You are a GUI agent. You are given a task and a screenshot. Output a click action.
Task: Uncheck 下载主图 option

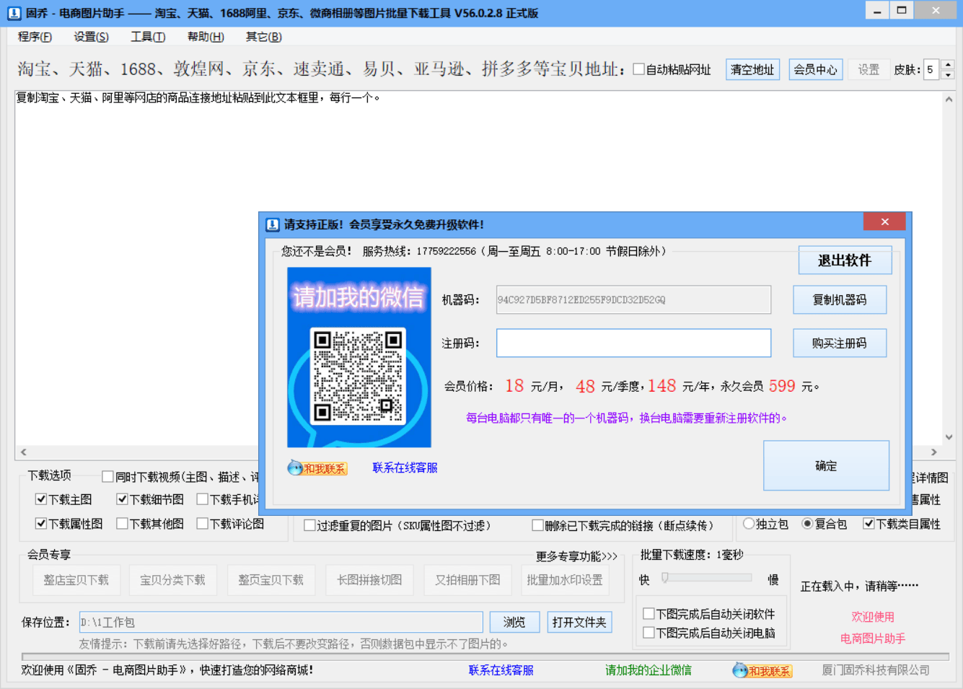pyautogui.click(x=41, y=499)
